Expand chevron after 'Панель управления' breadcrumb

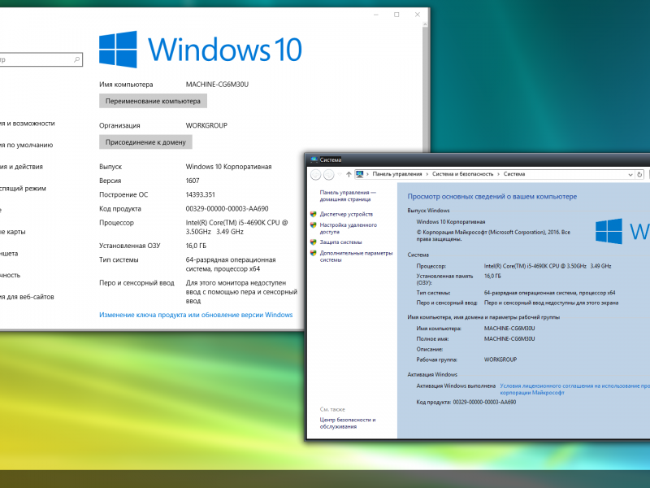coord(427,174)
